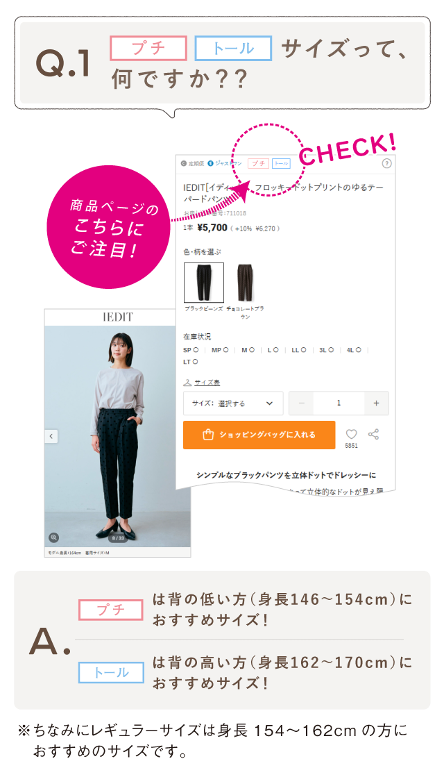The height and width of the screenshot is (768, 444).
Task: Open the share icon beside the heart
Action: pos(373,434)
